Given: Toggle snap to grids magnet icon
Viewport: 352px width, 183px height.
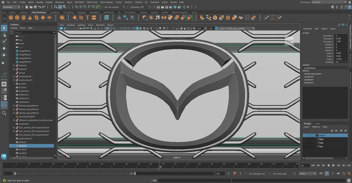Looking at the screenshot, I should [77, 7].
